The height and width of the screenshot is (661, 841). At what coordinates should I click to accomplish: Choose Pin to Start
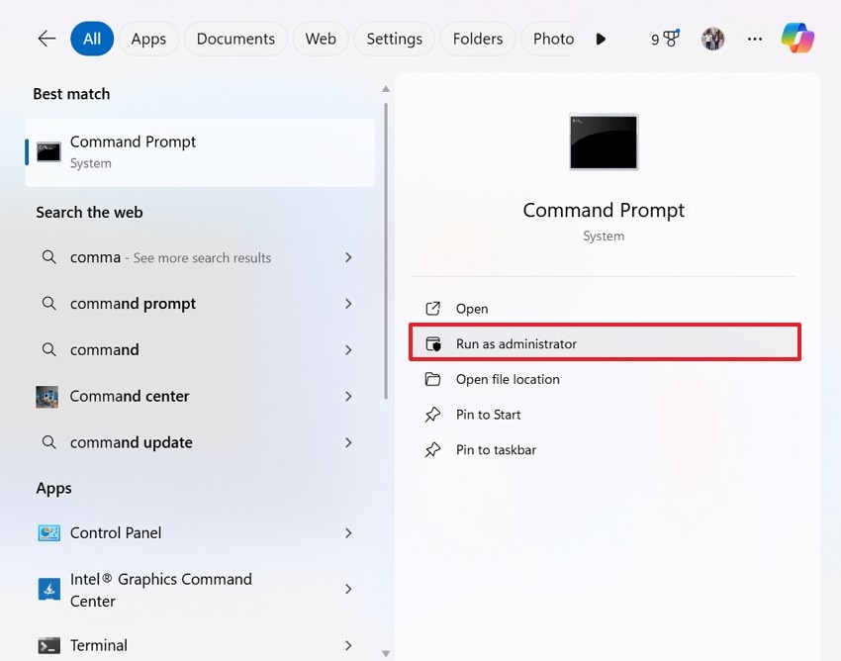[605, 415]
